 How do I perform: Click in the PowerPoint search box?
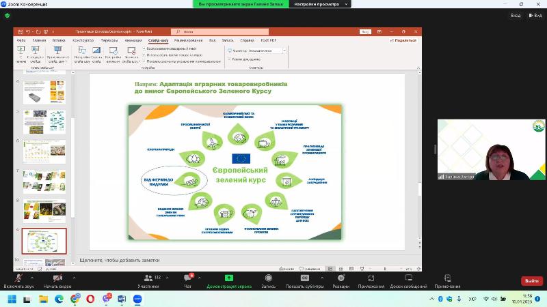[x=219, y=31]
